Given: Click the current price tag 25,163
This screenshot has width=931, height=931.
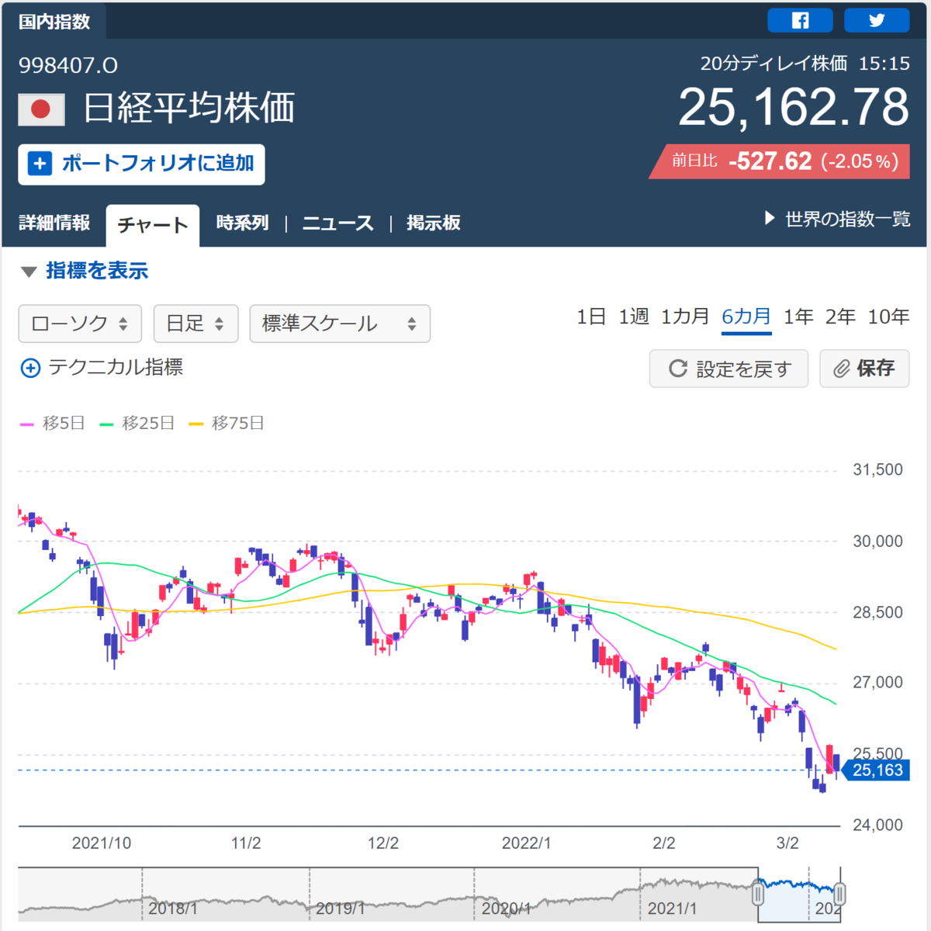Looking at the screenshot, I should point(877,770).
